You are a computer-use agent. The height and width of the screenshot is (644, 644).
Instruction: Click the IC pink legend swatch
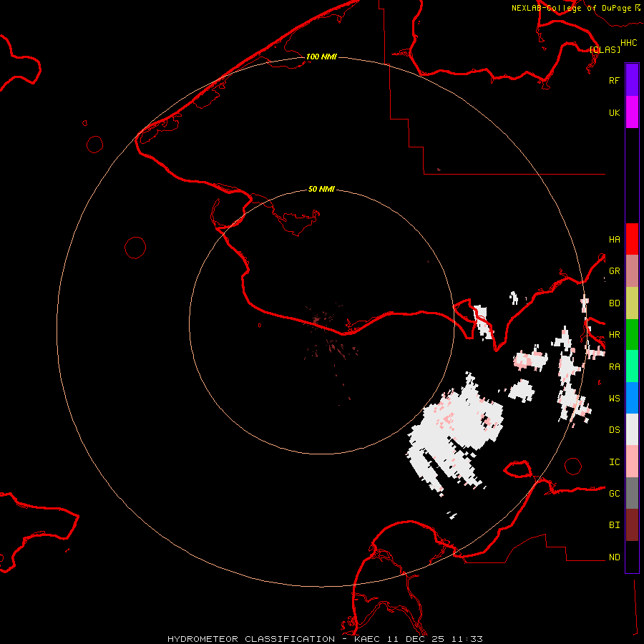632,462
